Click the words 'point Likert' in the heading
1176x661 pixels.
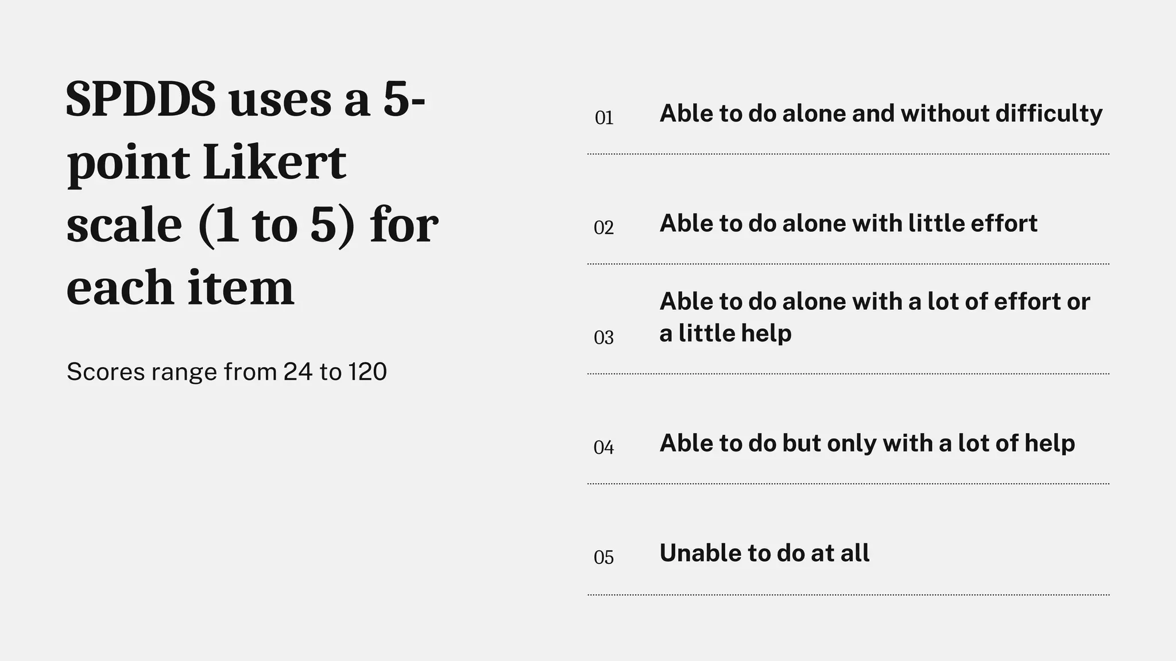pos(207,162)
